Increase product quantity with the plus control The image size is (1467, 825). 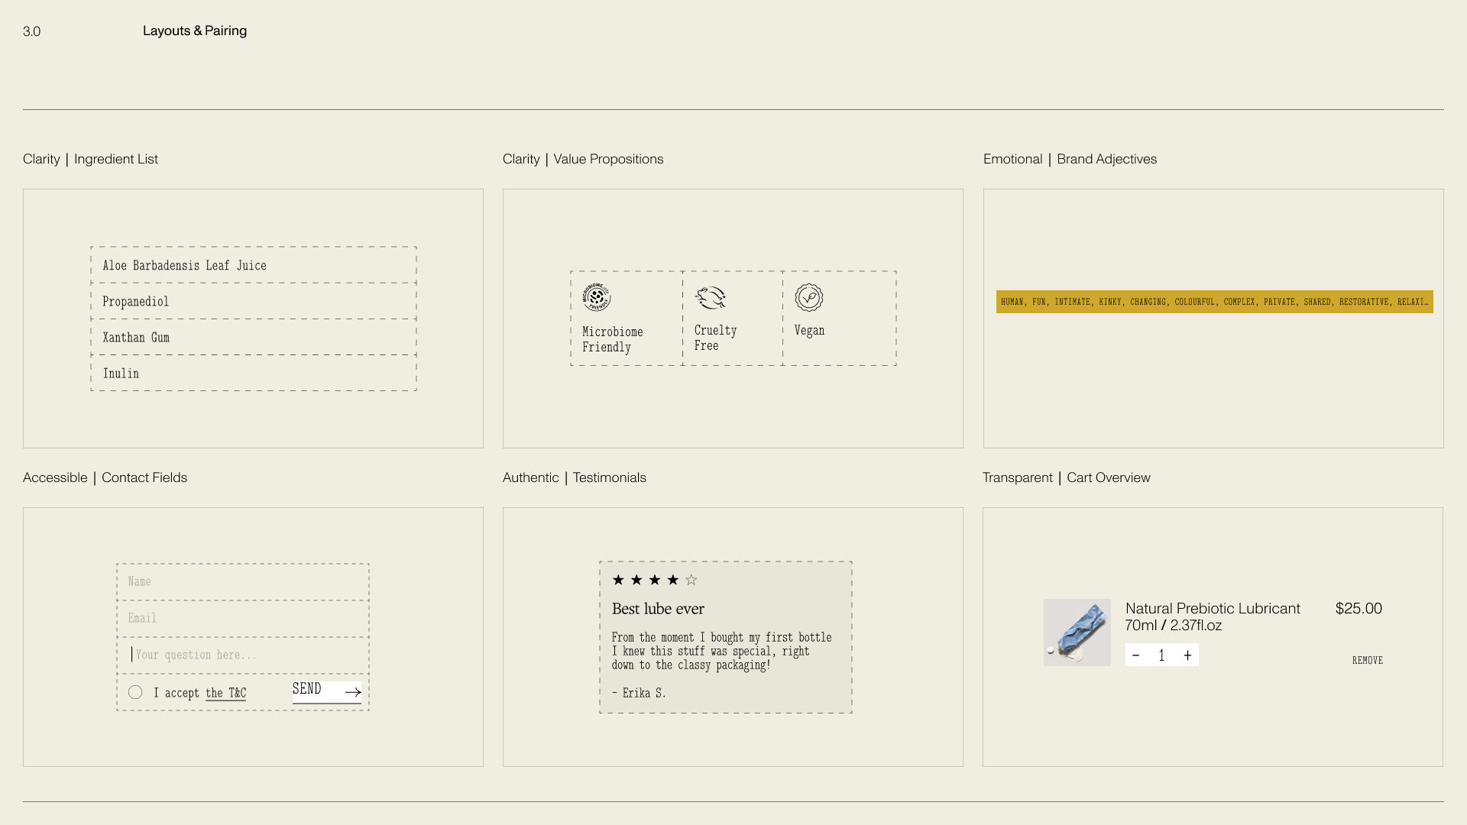(x=1187, y=655)
